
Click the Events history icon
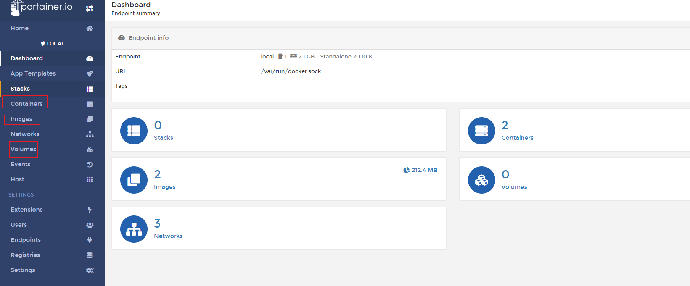click(x=90, y=165)
